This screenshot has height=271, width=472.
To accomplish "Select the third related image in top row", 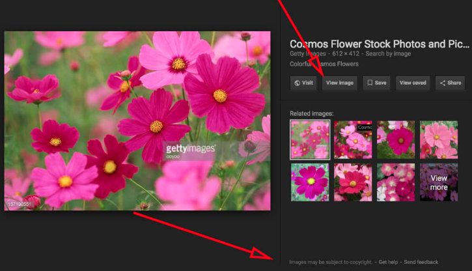I will click(x=396, y=139).
